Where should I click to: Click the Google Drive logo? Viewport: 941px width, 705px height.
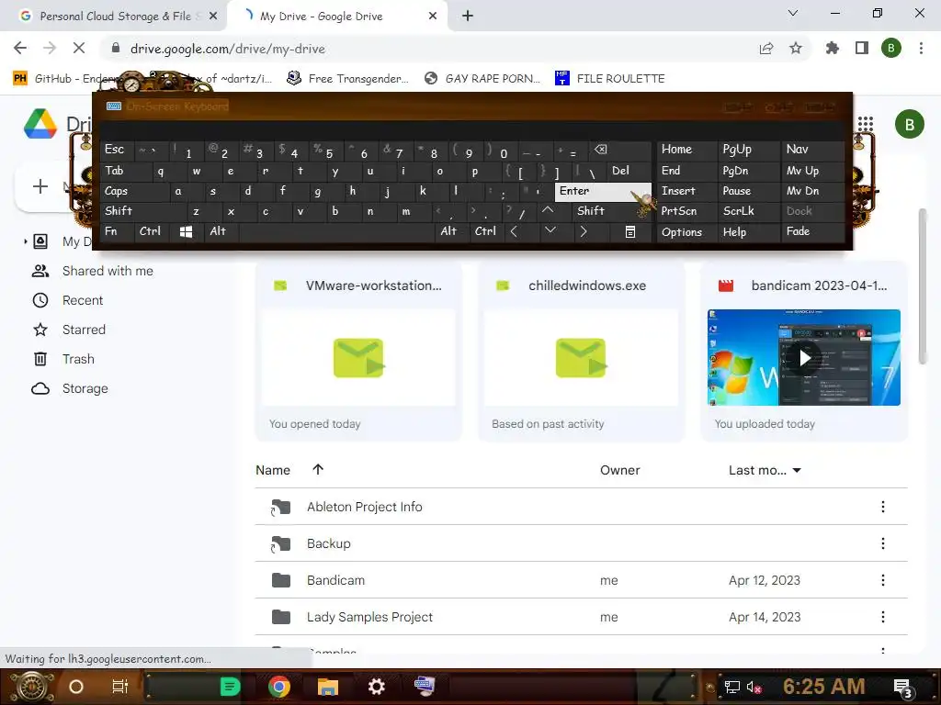point(40,124)
